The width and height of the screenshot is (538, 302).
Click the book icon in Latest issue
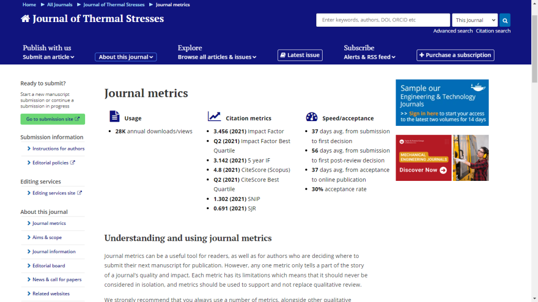(x=283, y=55)
